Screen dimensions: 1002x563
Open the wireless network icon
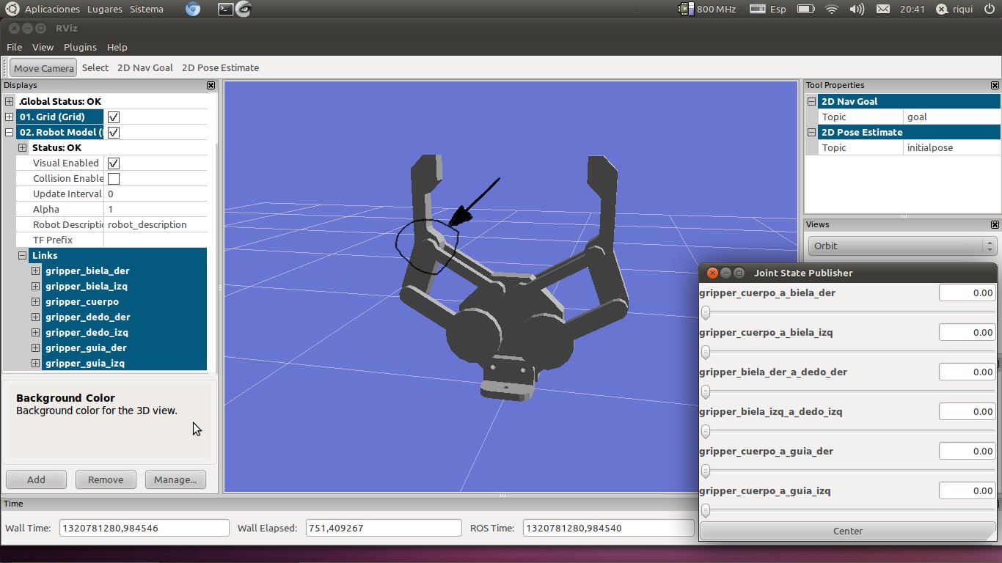pyautogui.click(x=832, y=9)
